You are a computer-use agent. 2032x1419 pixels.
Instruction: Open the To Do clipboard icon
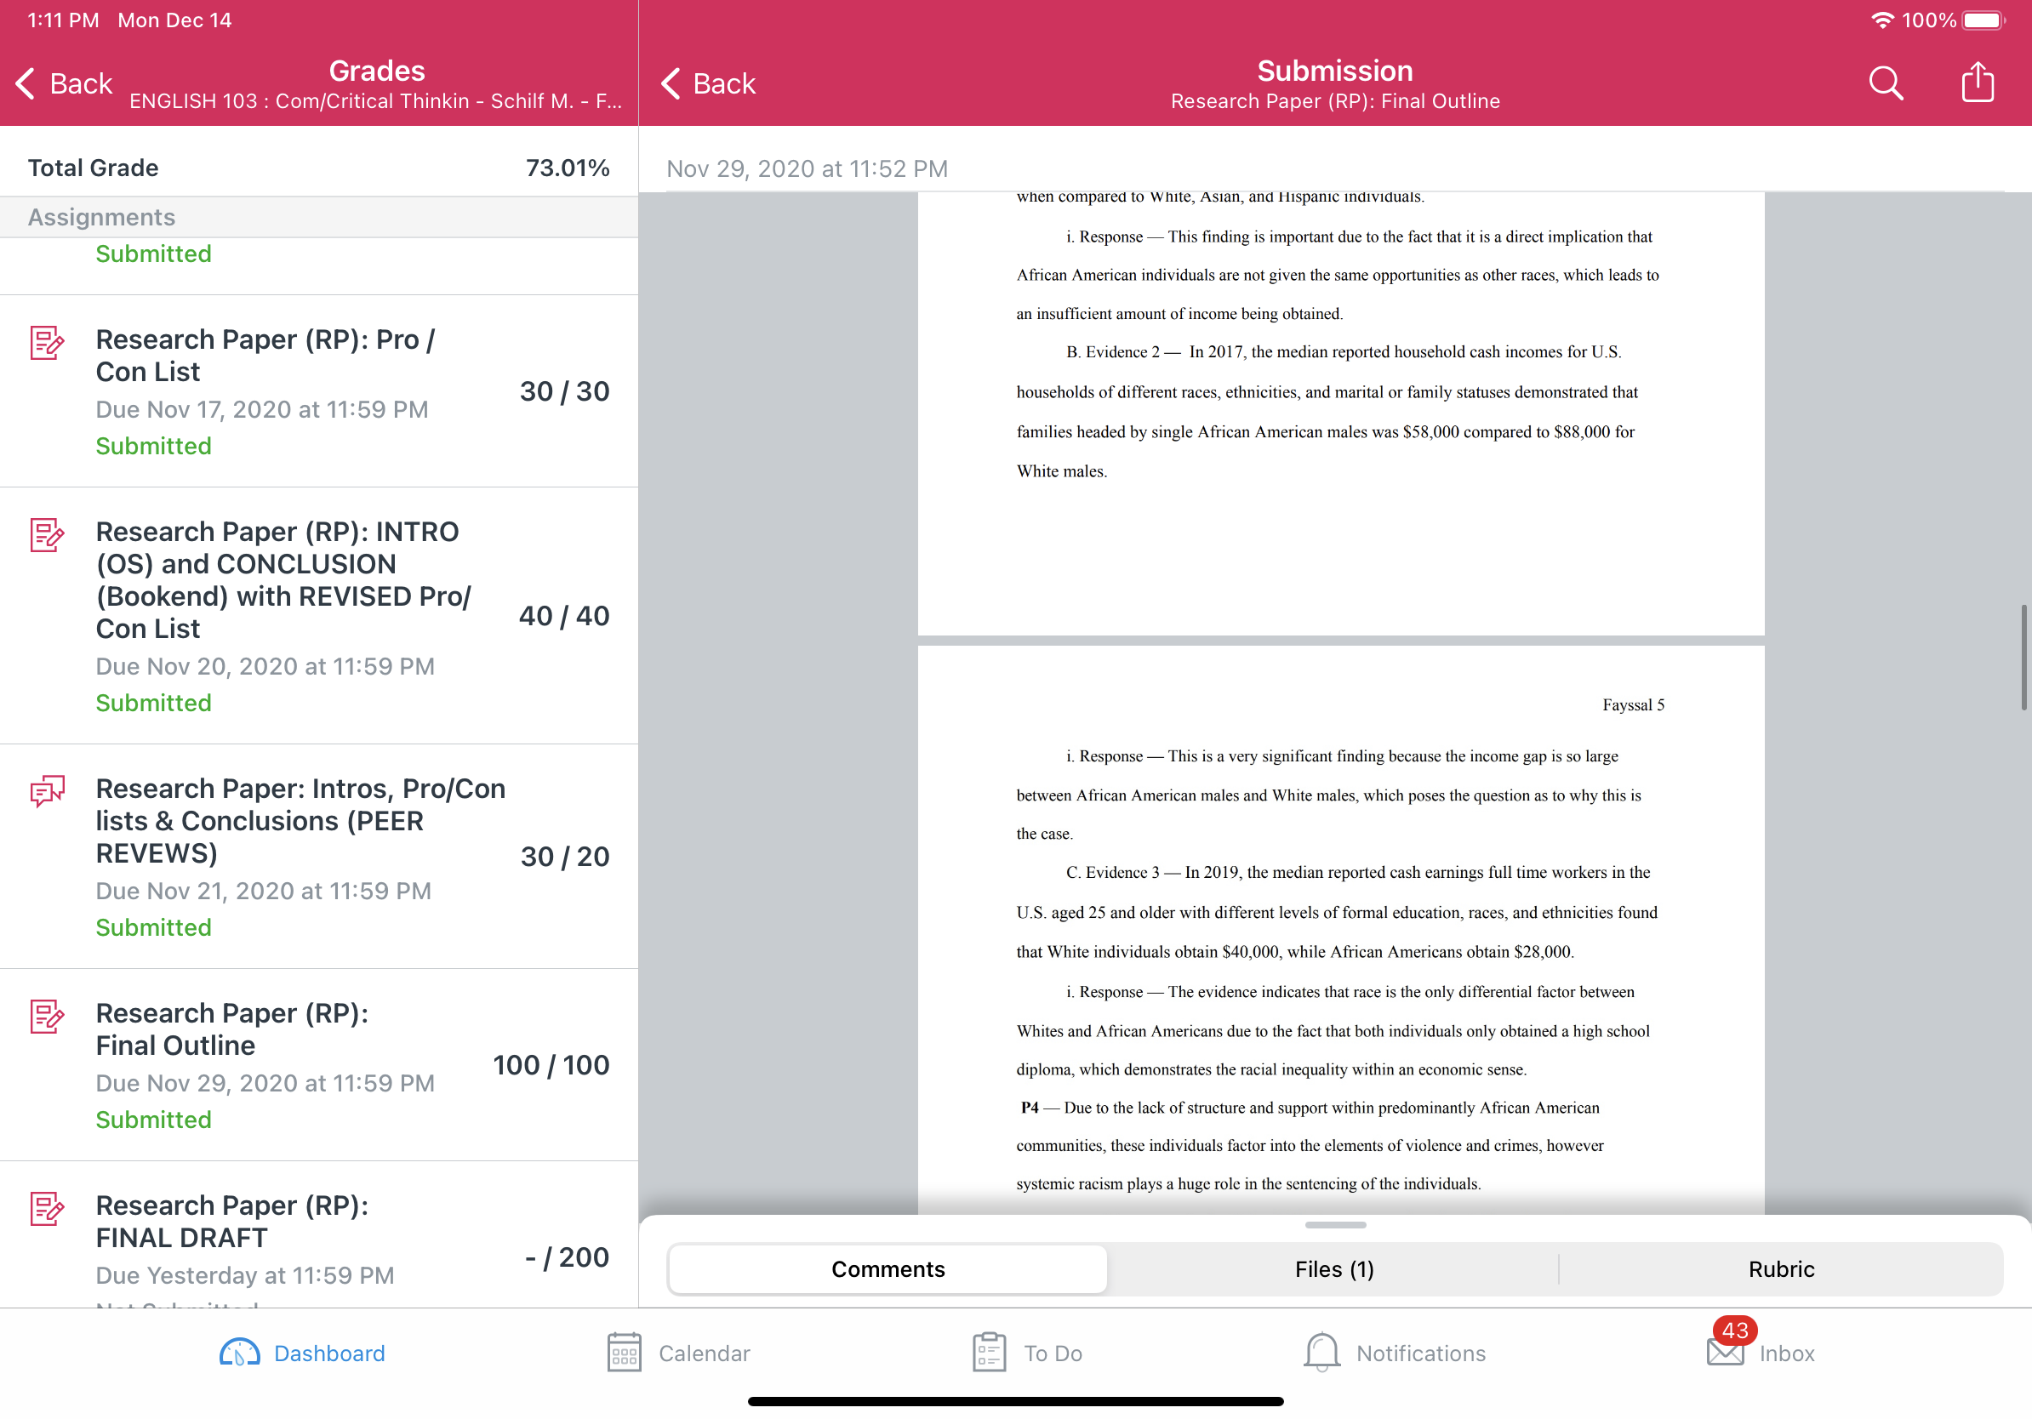(x=989, y=1353)
